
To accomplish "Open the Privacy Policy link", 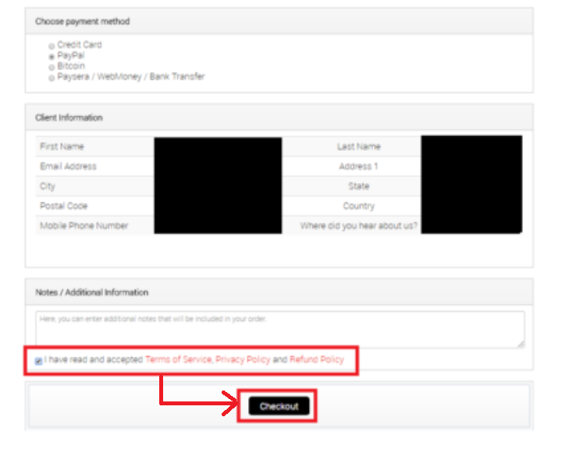I will click(243, 359).
